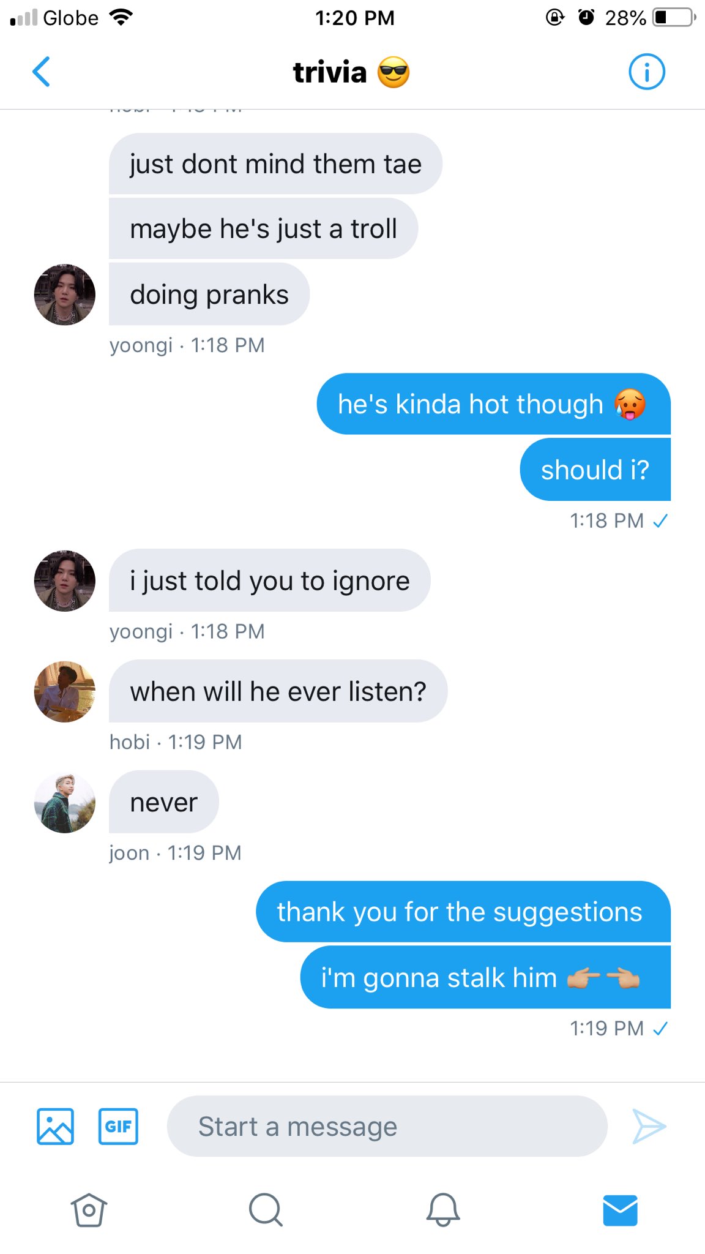Tap yoongi's avatar beside doing pranks
This screenshot has width=705, height=1254.
tap(65, 295)
